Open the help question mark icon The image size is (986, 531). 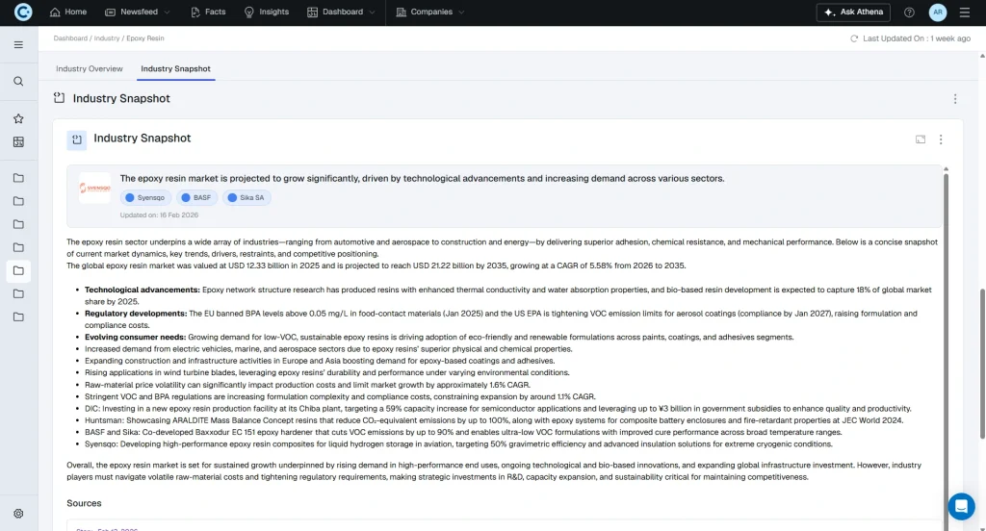909,12
